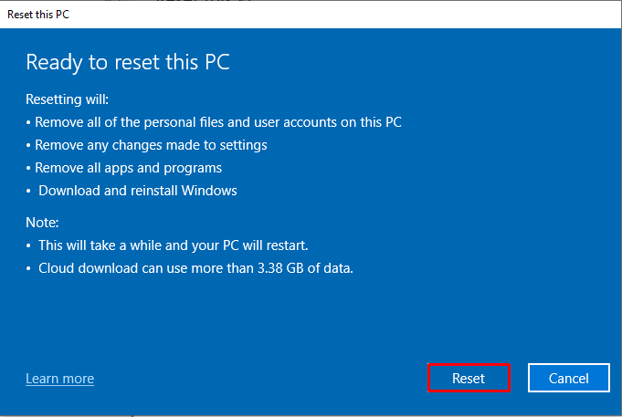Click the 'Remove all apps and programs' line

point(128,168)
